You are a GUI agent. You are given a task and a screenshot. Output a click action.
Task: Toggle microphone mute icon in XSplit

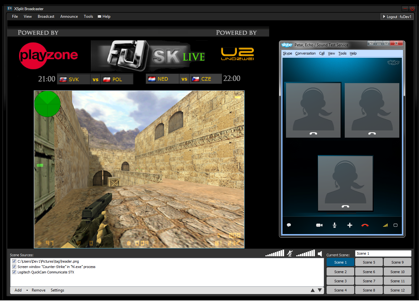pyautogui.click(x=290, y=253)
